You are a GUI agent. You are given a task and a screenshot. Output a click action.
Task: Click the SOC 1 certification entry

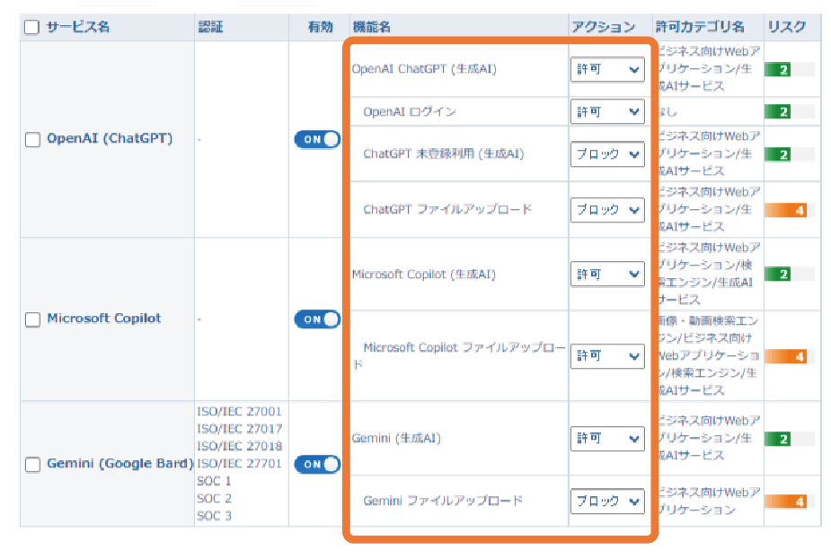[214, 481]
